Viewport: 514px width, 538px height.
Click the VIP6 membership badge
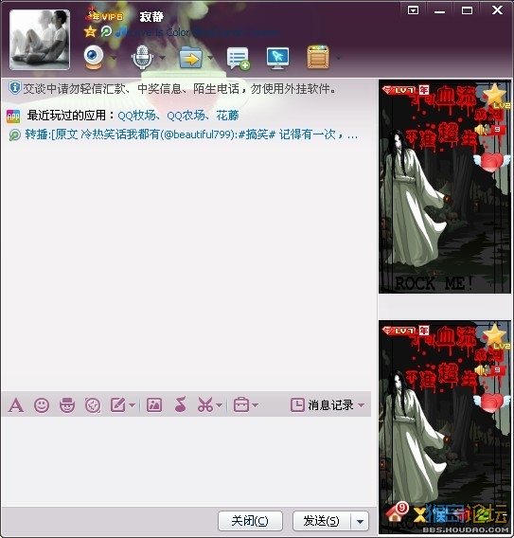click(104, 16)
